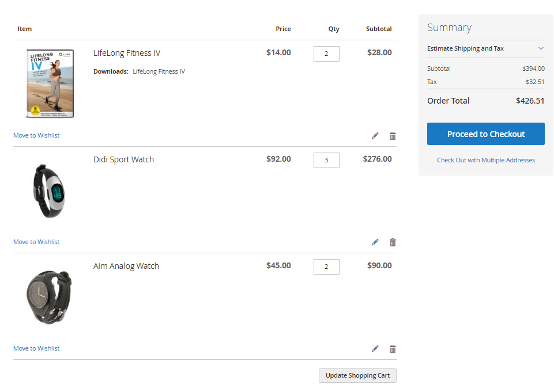View the Aim Analog Watch product image
Screen dimensions: 554x388
tap(50, 297)
